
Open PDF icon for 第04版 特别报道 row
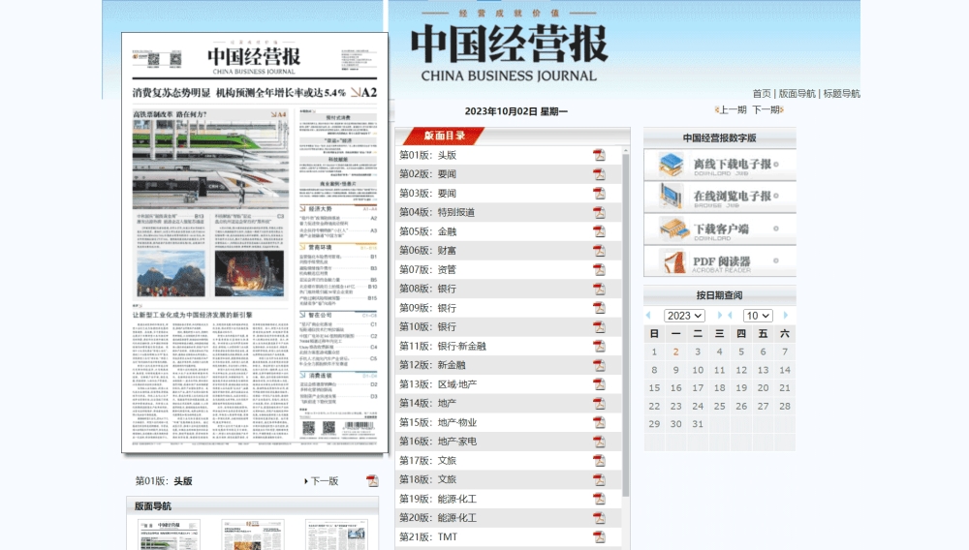point(599,212)
